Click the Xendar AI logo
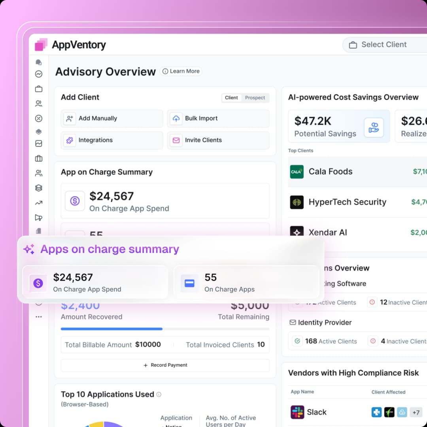This screenshot has height=427, width=427. point(297,232)
